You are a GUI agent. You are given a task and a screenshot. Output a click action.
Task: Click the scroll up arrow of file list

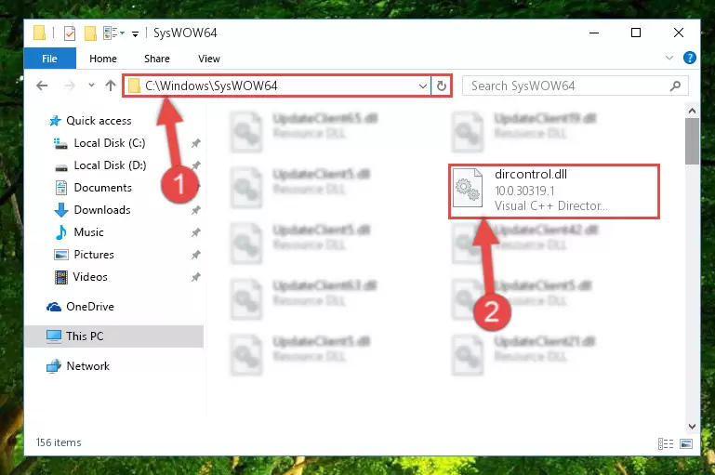click(x=692, y=111)
